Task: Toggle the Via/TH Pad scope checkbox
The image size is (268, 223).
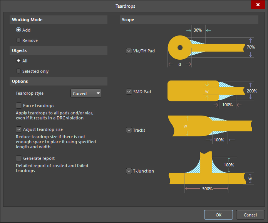Action: pyautogui.click(x=129, y=51)
